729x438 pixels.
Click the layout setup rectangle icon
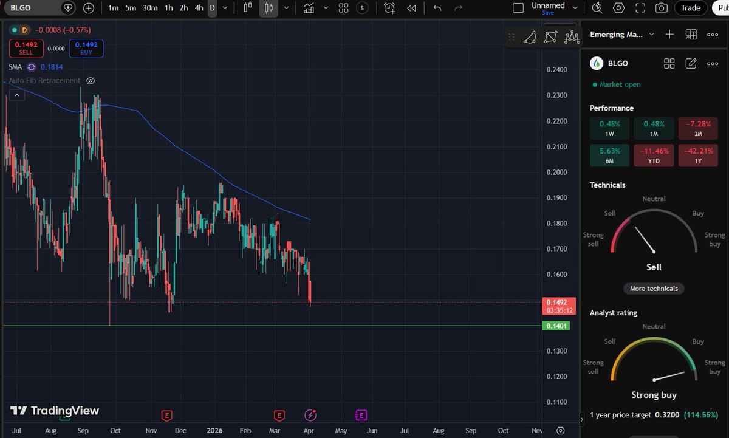tap(518, 8)
